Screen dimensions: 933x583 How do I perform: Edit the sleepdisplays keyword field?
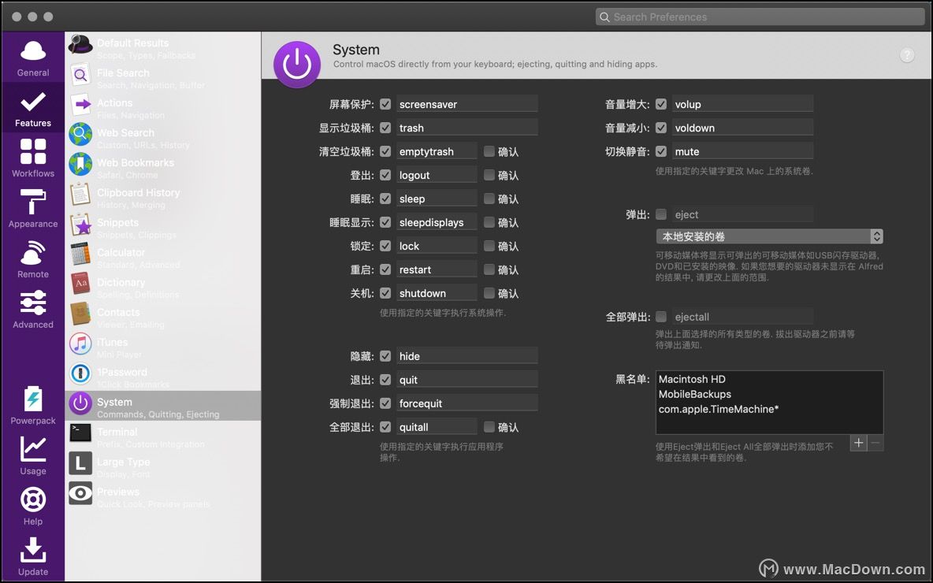pyautogui.click(x=437, y=222)
